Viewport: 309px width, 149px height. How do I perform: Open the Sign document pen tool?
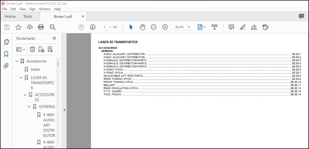pyautogui.click(x=254, y=27)
